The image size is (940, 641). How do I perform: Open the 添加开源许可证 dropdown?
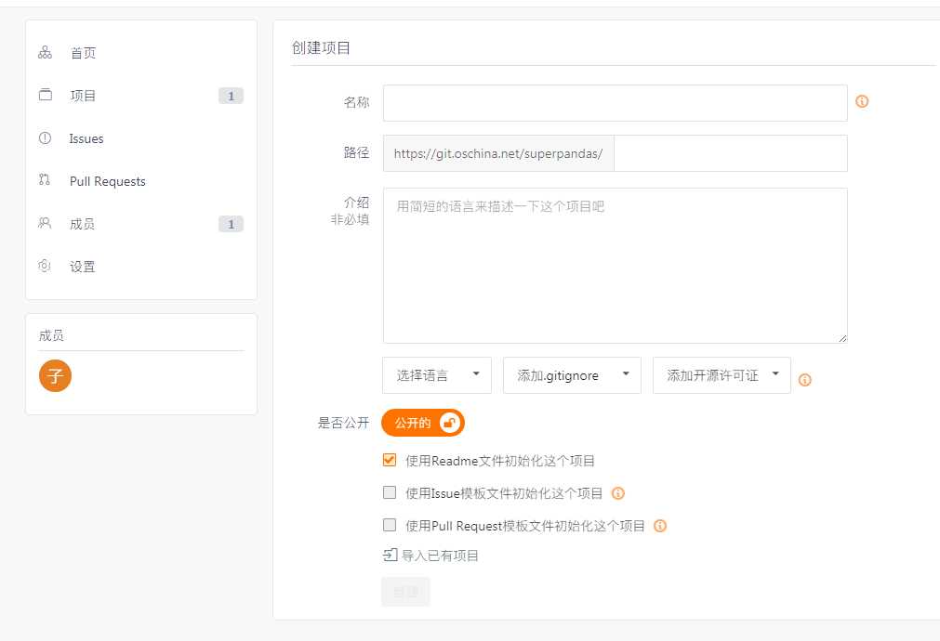tap(722, 375)
